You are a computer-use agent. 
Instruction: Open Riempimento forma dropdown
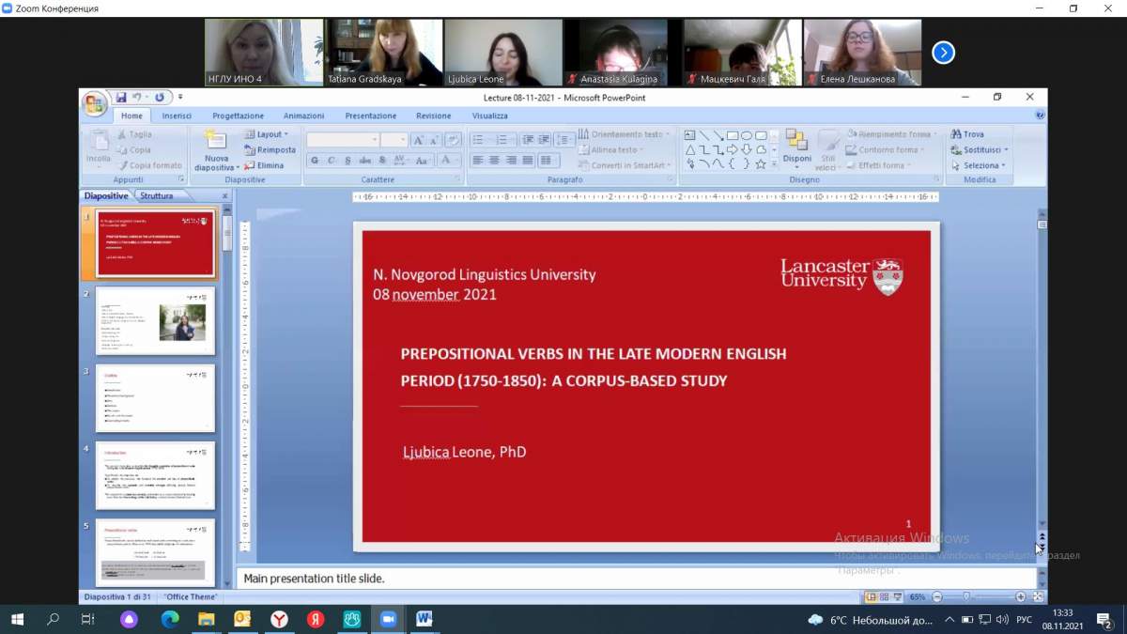click(892, 134)
